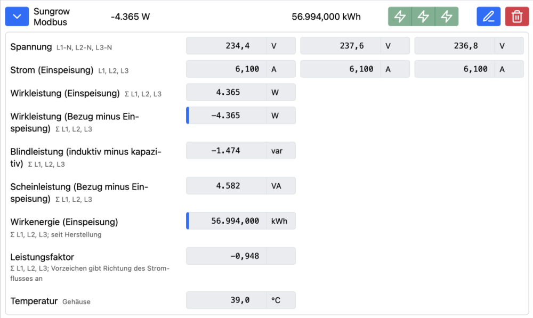Viewport: 533px width, 318px height.
Task: Click the Leistungsfaktor value -0,948
Action: [x=227, y=256]
